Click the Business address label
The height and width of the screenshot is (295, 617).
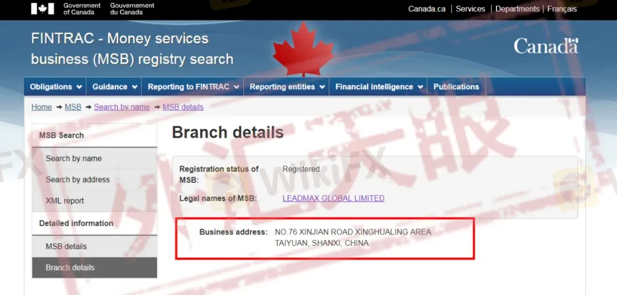coord(233,232)
